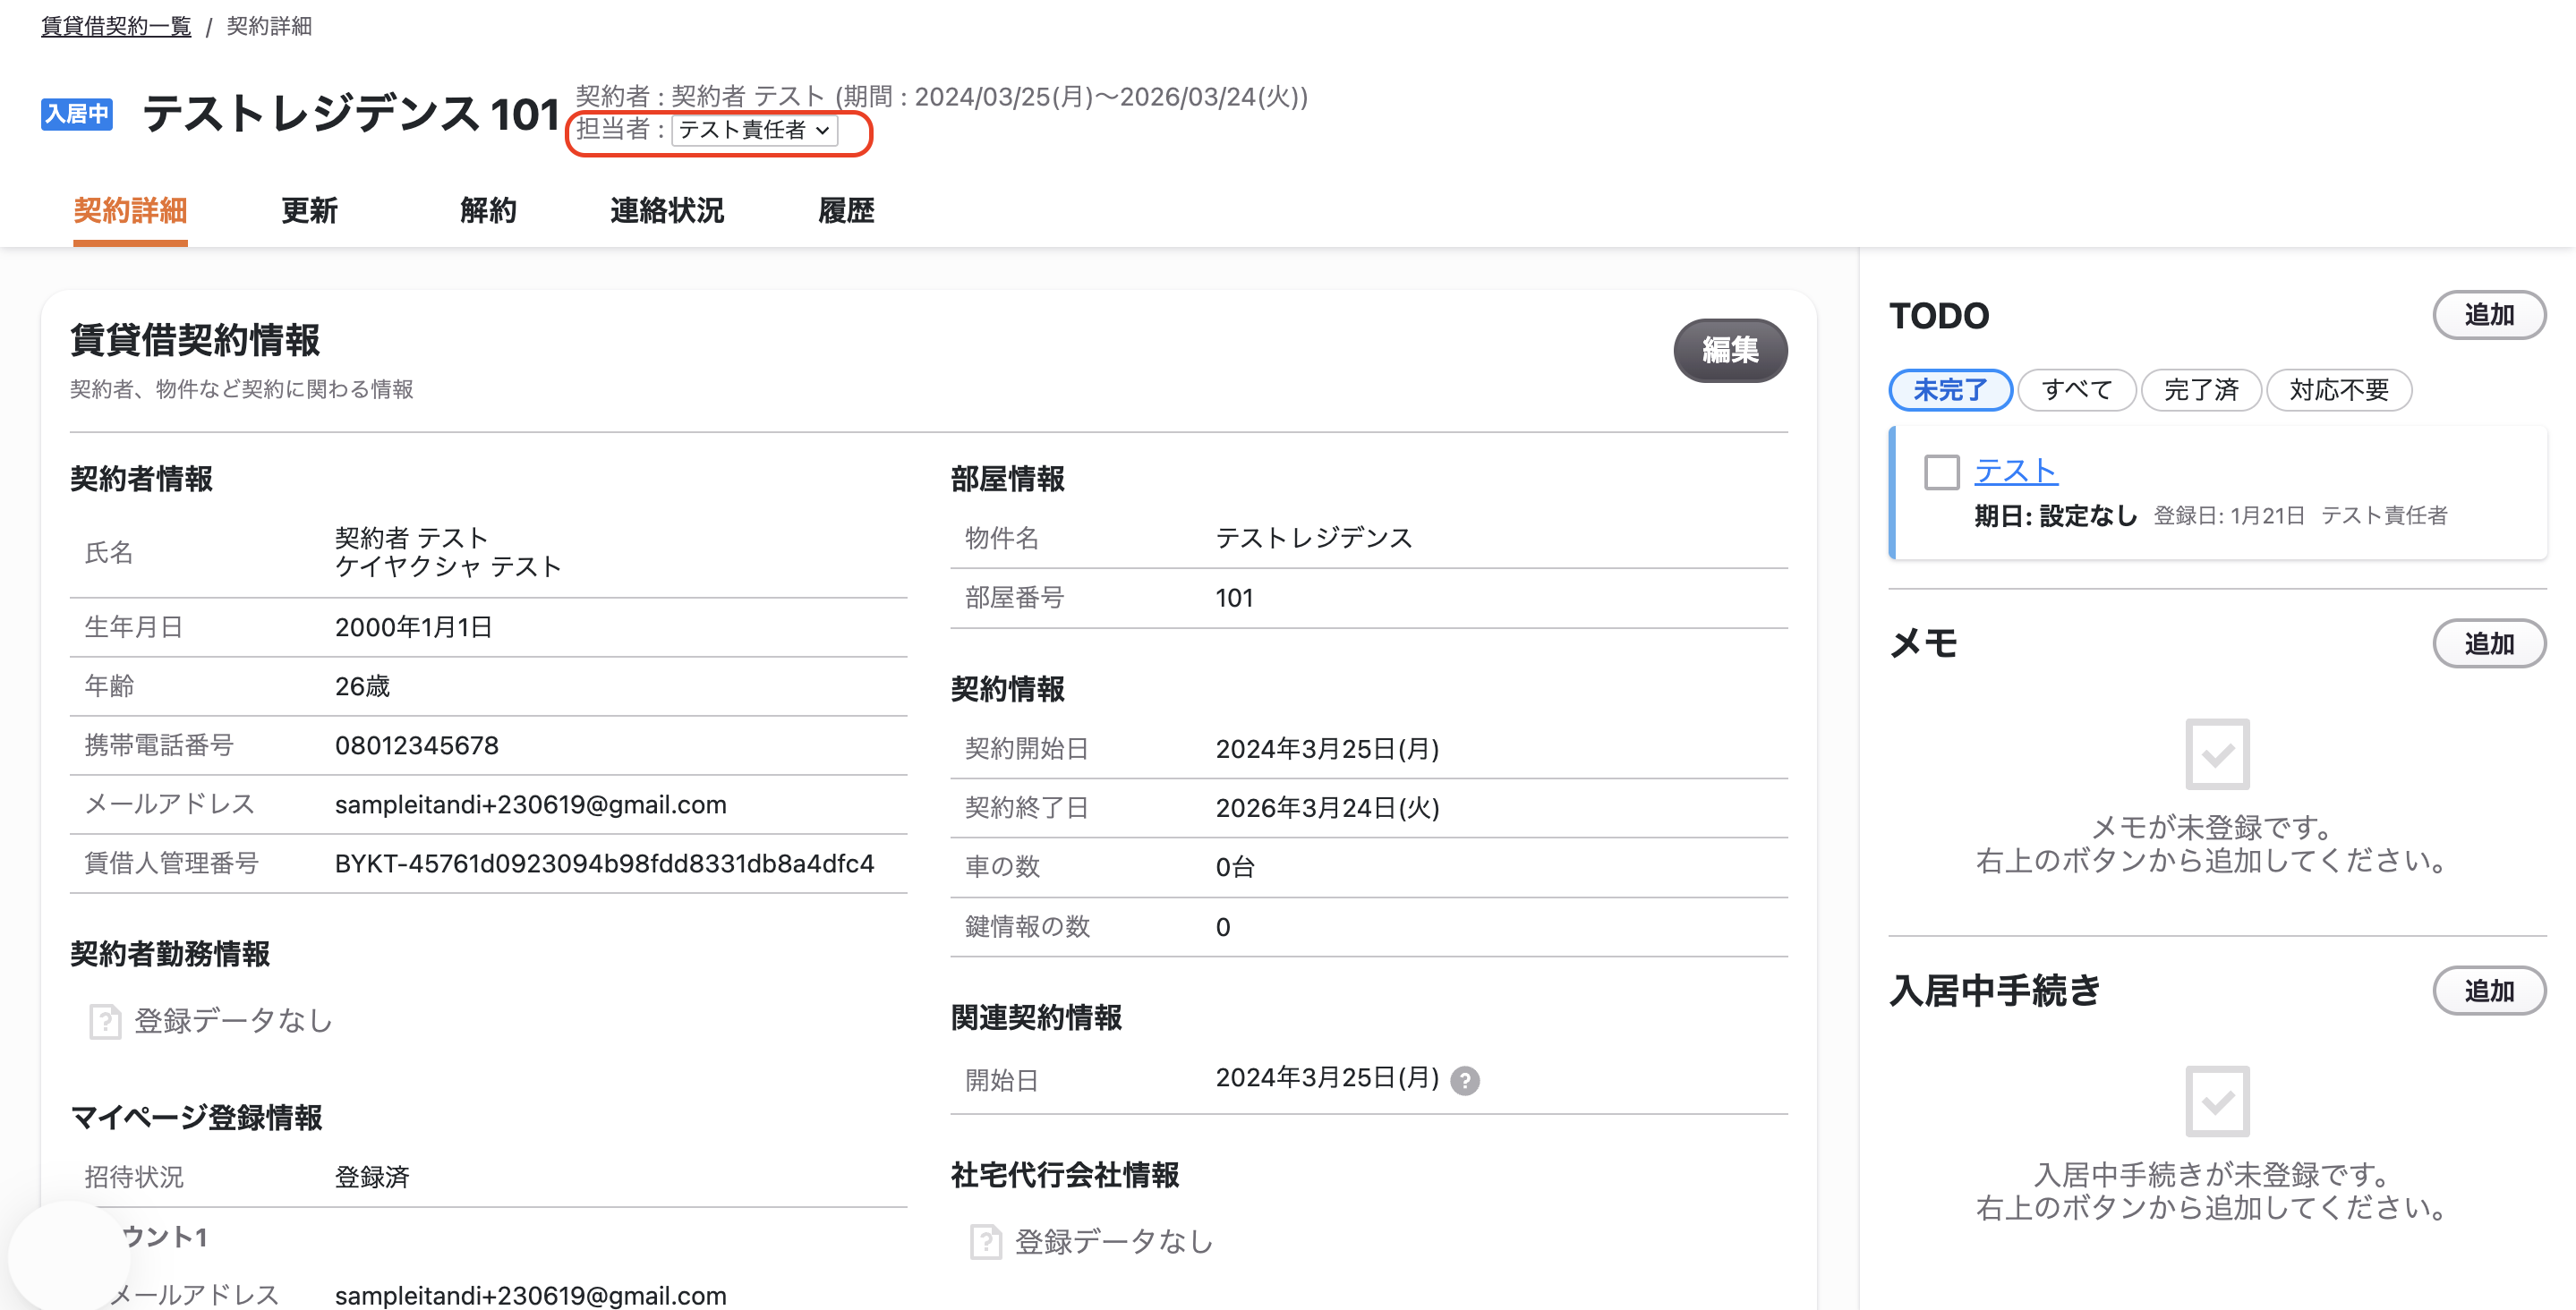The height and width of the screenshot is (1310, 2576).
Task: Click the 生年月日 value 2000年1月1日
Action: 413,627
